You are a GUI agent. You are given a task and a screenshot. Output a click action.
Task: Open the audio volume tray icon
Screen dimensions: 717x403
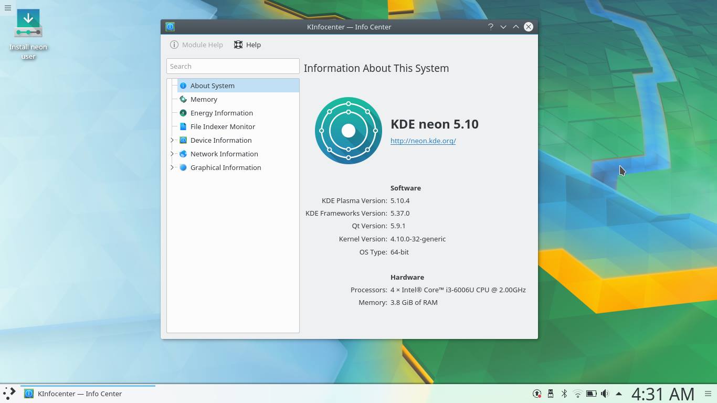pyautogui.click(x=605, y=394)
